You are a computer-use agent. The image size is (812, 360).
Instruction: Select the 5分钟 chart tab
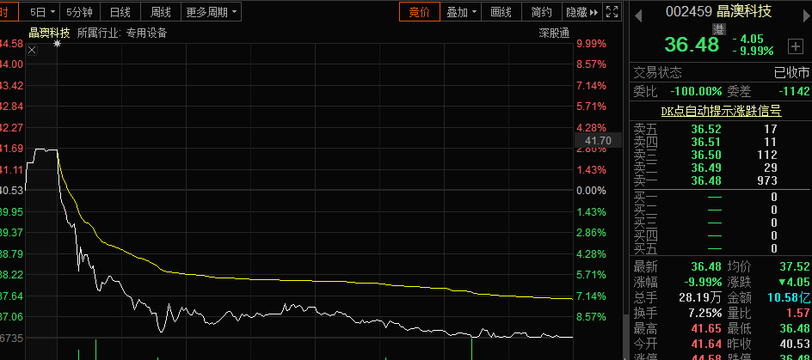point(80,12)
